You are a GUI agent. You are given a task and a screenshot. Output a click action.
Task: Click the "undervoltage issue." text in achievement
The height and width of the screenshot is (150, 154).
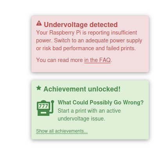tap(82, 119)
